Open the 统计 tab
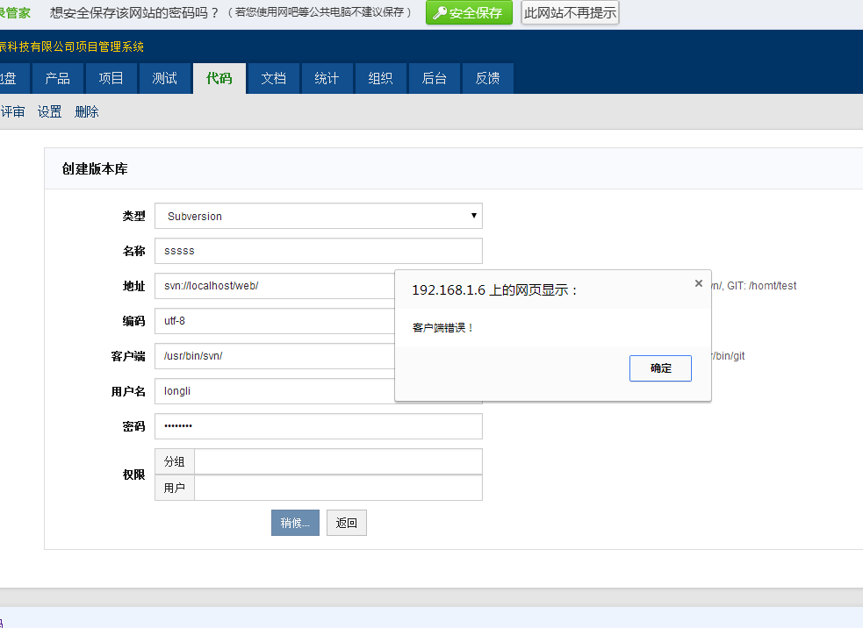Screen dimensions: 863x628 [327, 79]
